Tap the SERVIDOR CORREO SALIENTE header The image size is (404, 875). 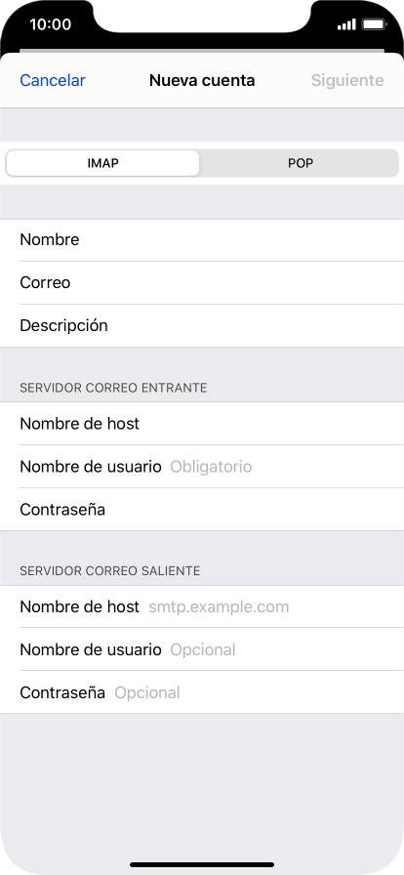110,571
